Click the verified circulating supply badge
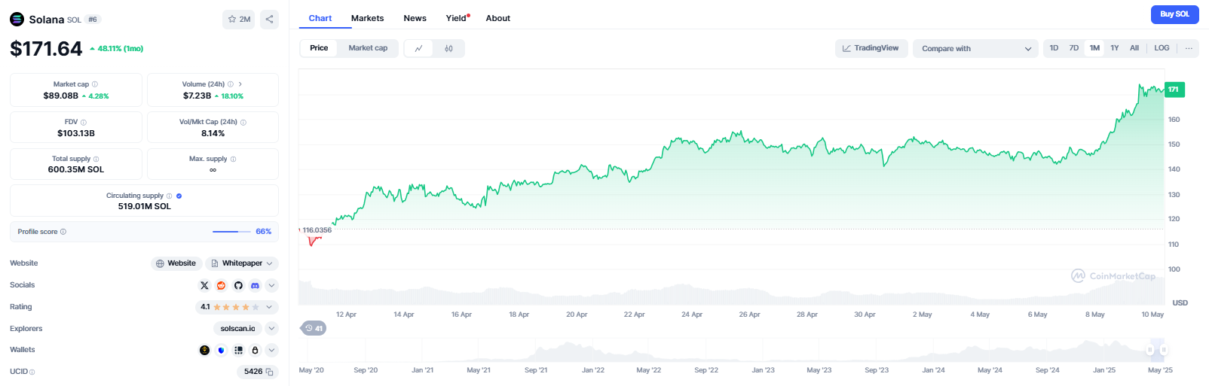Image resolution: width=1209 pixels, height=386 pixels. [x=179, y=196]
